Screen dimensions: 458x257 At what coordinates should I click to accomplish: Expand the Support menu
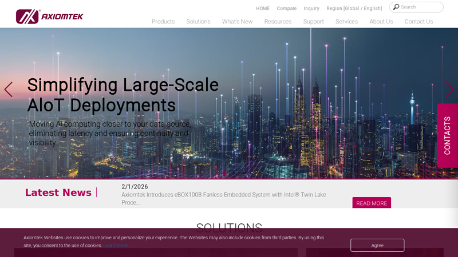click(313, 22)
